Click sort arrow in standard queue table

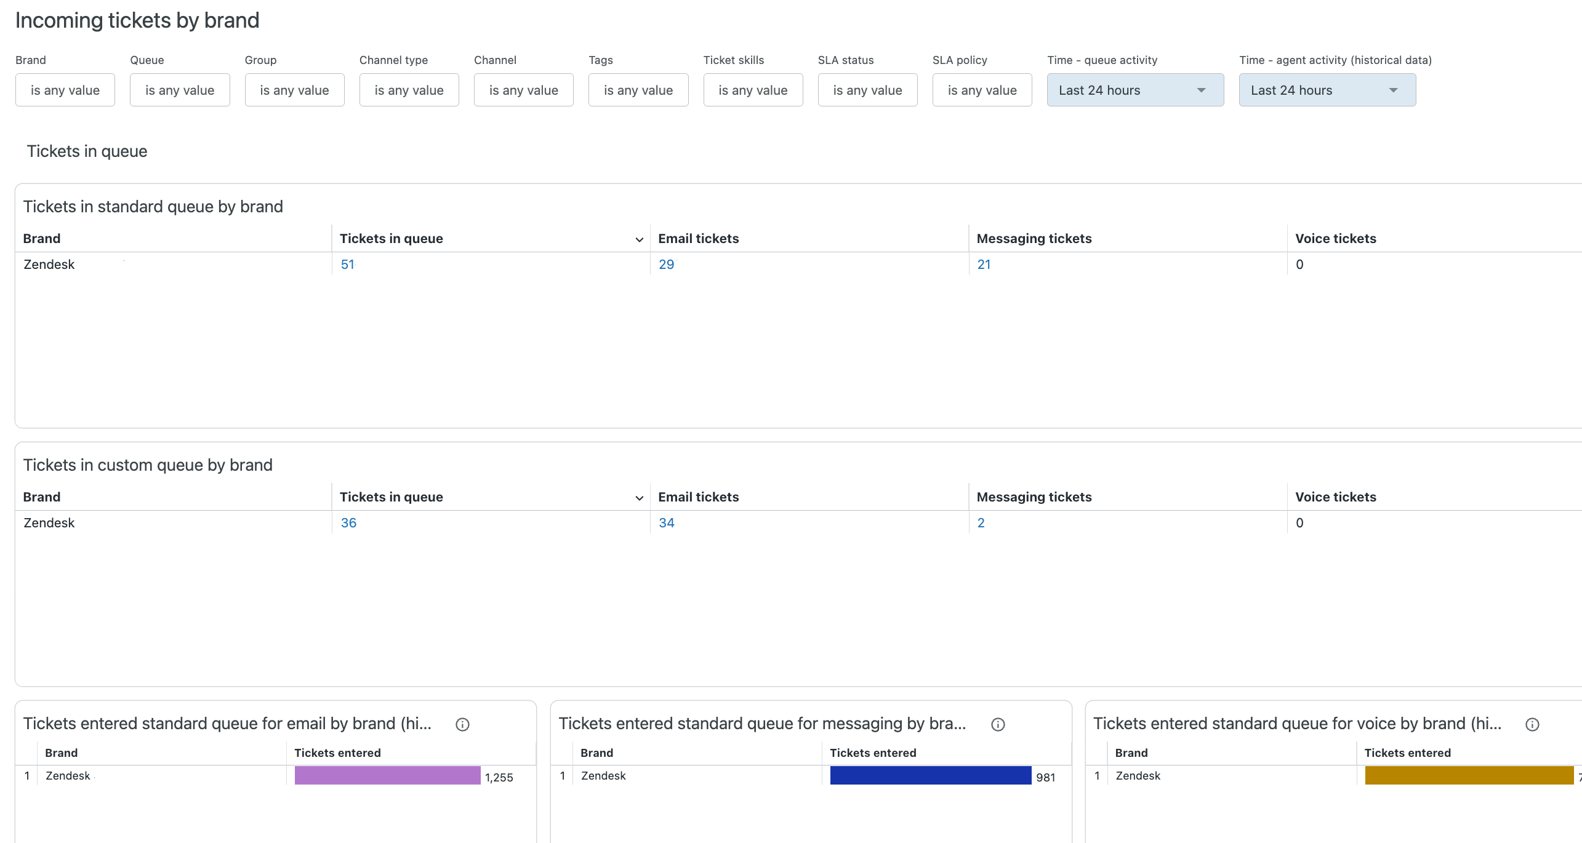click(639, 239)
